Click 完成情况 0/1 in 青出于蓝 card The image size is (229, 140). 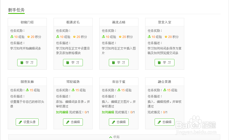125,112
